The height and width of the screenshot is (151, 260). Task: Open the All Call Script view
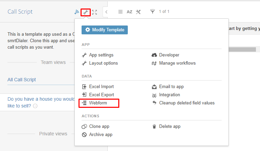pos(22,80)
